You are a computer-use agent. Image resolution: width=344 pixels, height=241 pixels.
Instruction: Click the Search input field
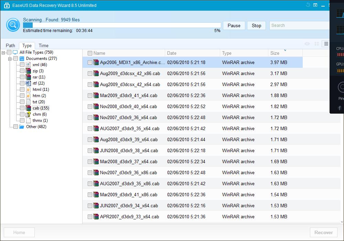(x=299, y=25)
